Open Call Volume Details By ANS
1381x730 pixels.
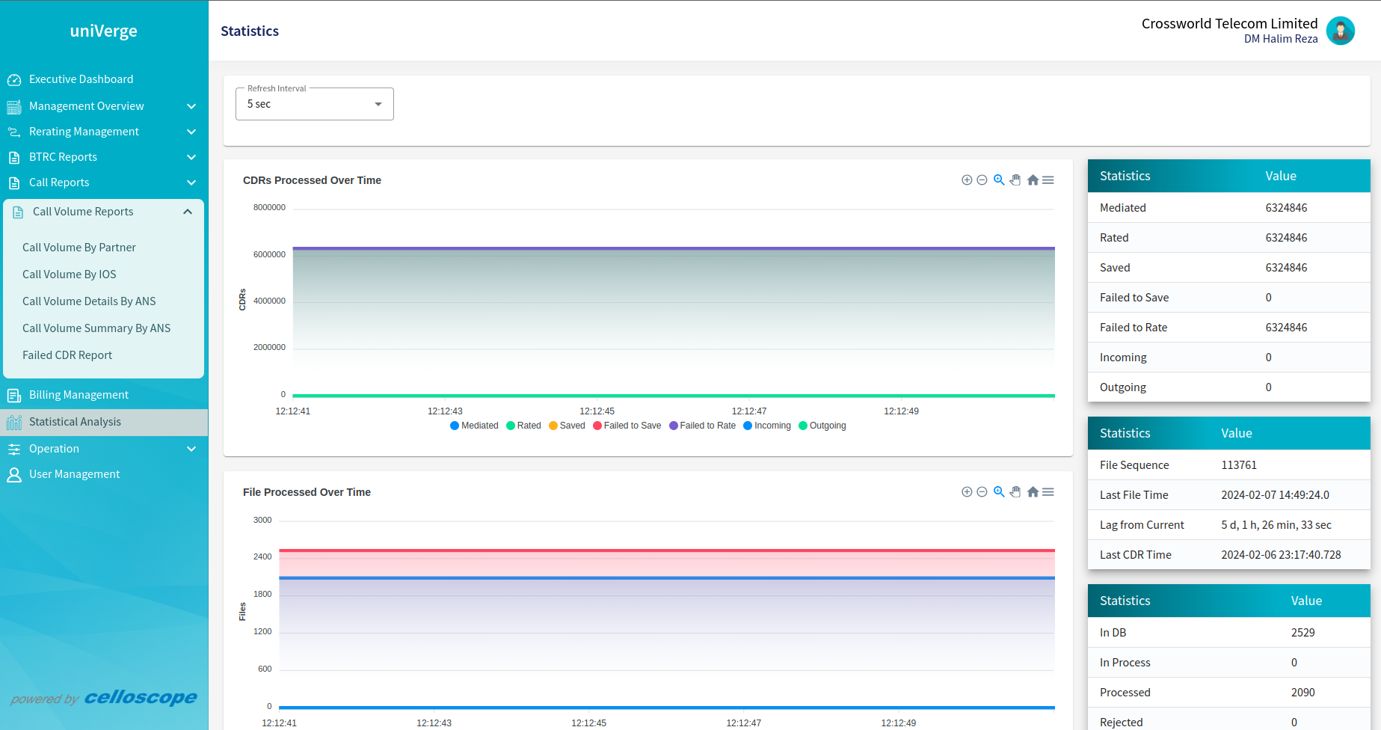(x=89, y=301)
